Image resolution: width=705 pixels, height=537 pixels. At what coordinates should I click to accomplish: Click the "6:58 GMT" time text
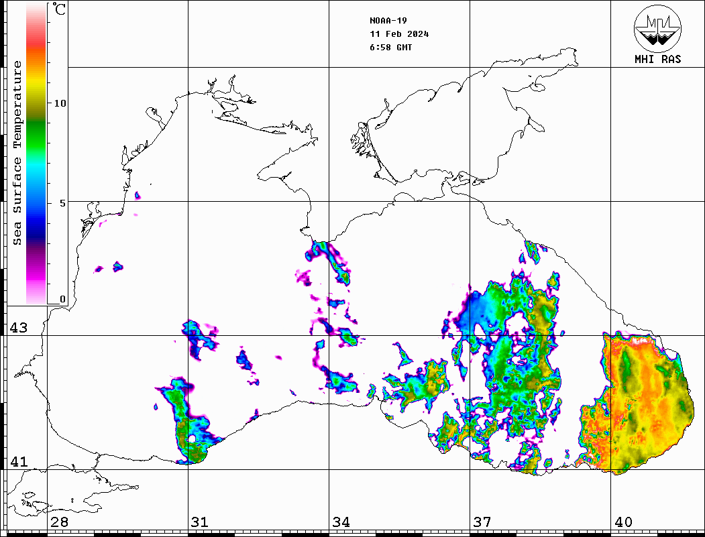390,47
